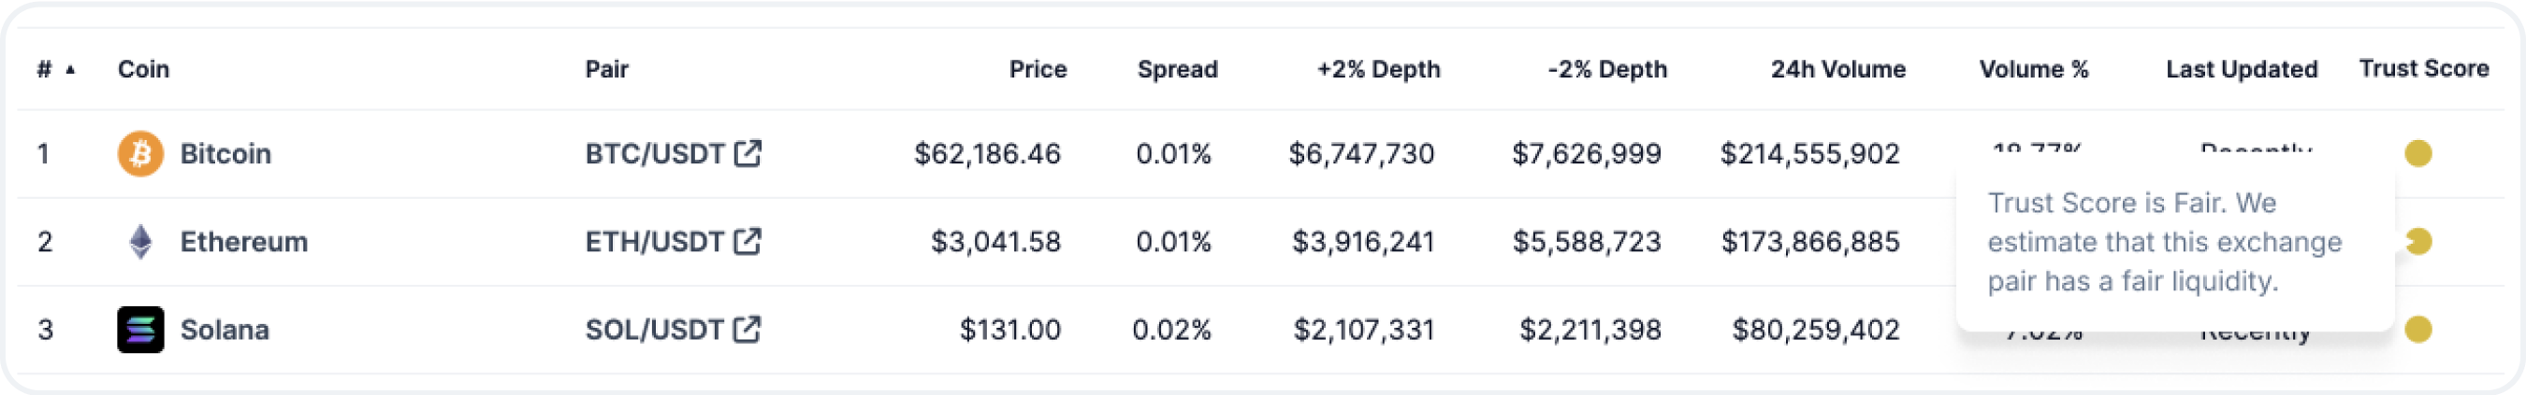Viewport: 2526px width, 395px height.
Task: Open the Solana coin name link
Action: tap(225, 330)
